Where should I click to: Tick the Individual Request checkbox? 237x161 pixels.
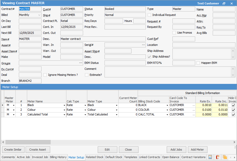click(x=149, y=15)
